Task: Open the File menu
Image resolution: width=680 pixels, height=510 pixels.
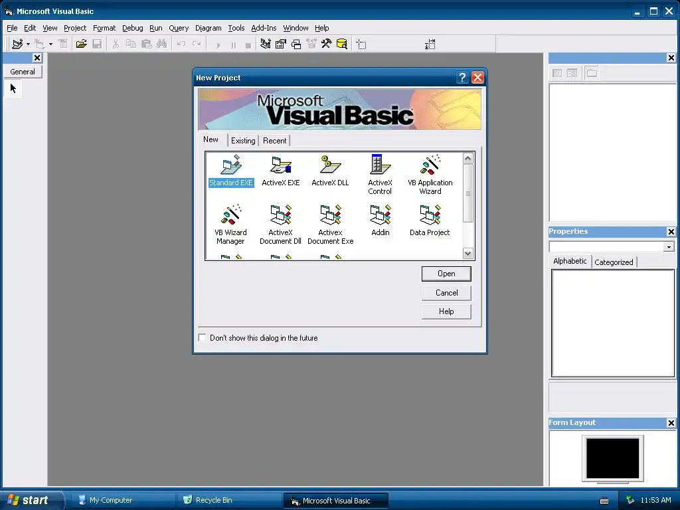Action: pyautogui.click(x=12, y=28)
